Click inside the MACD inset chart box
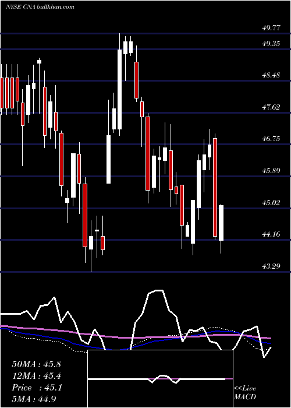The image size is (291, 408). 160,379
